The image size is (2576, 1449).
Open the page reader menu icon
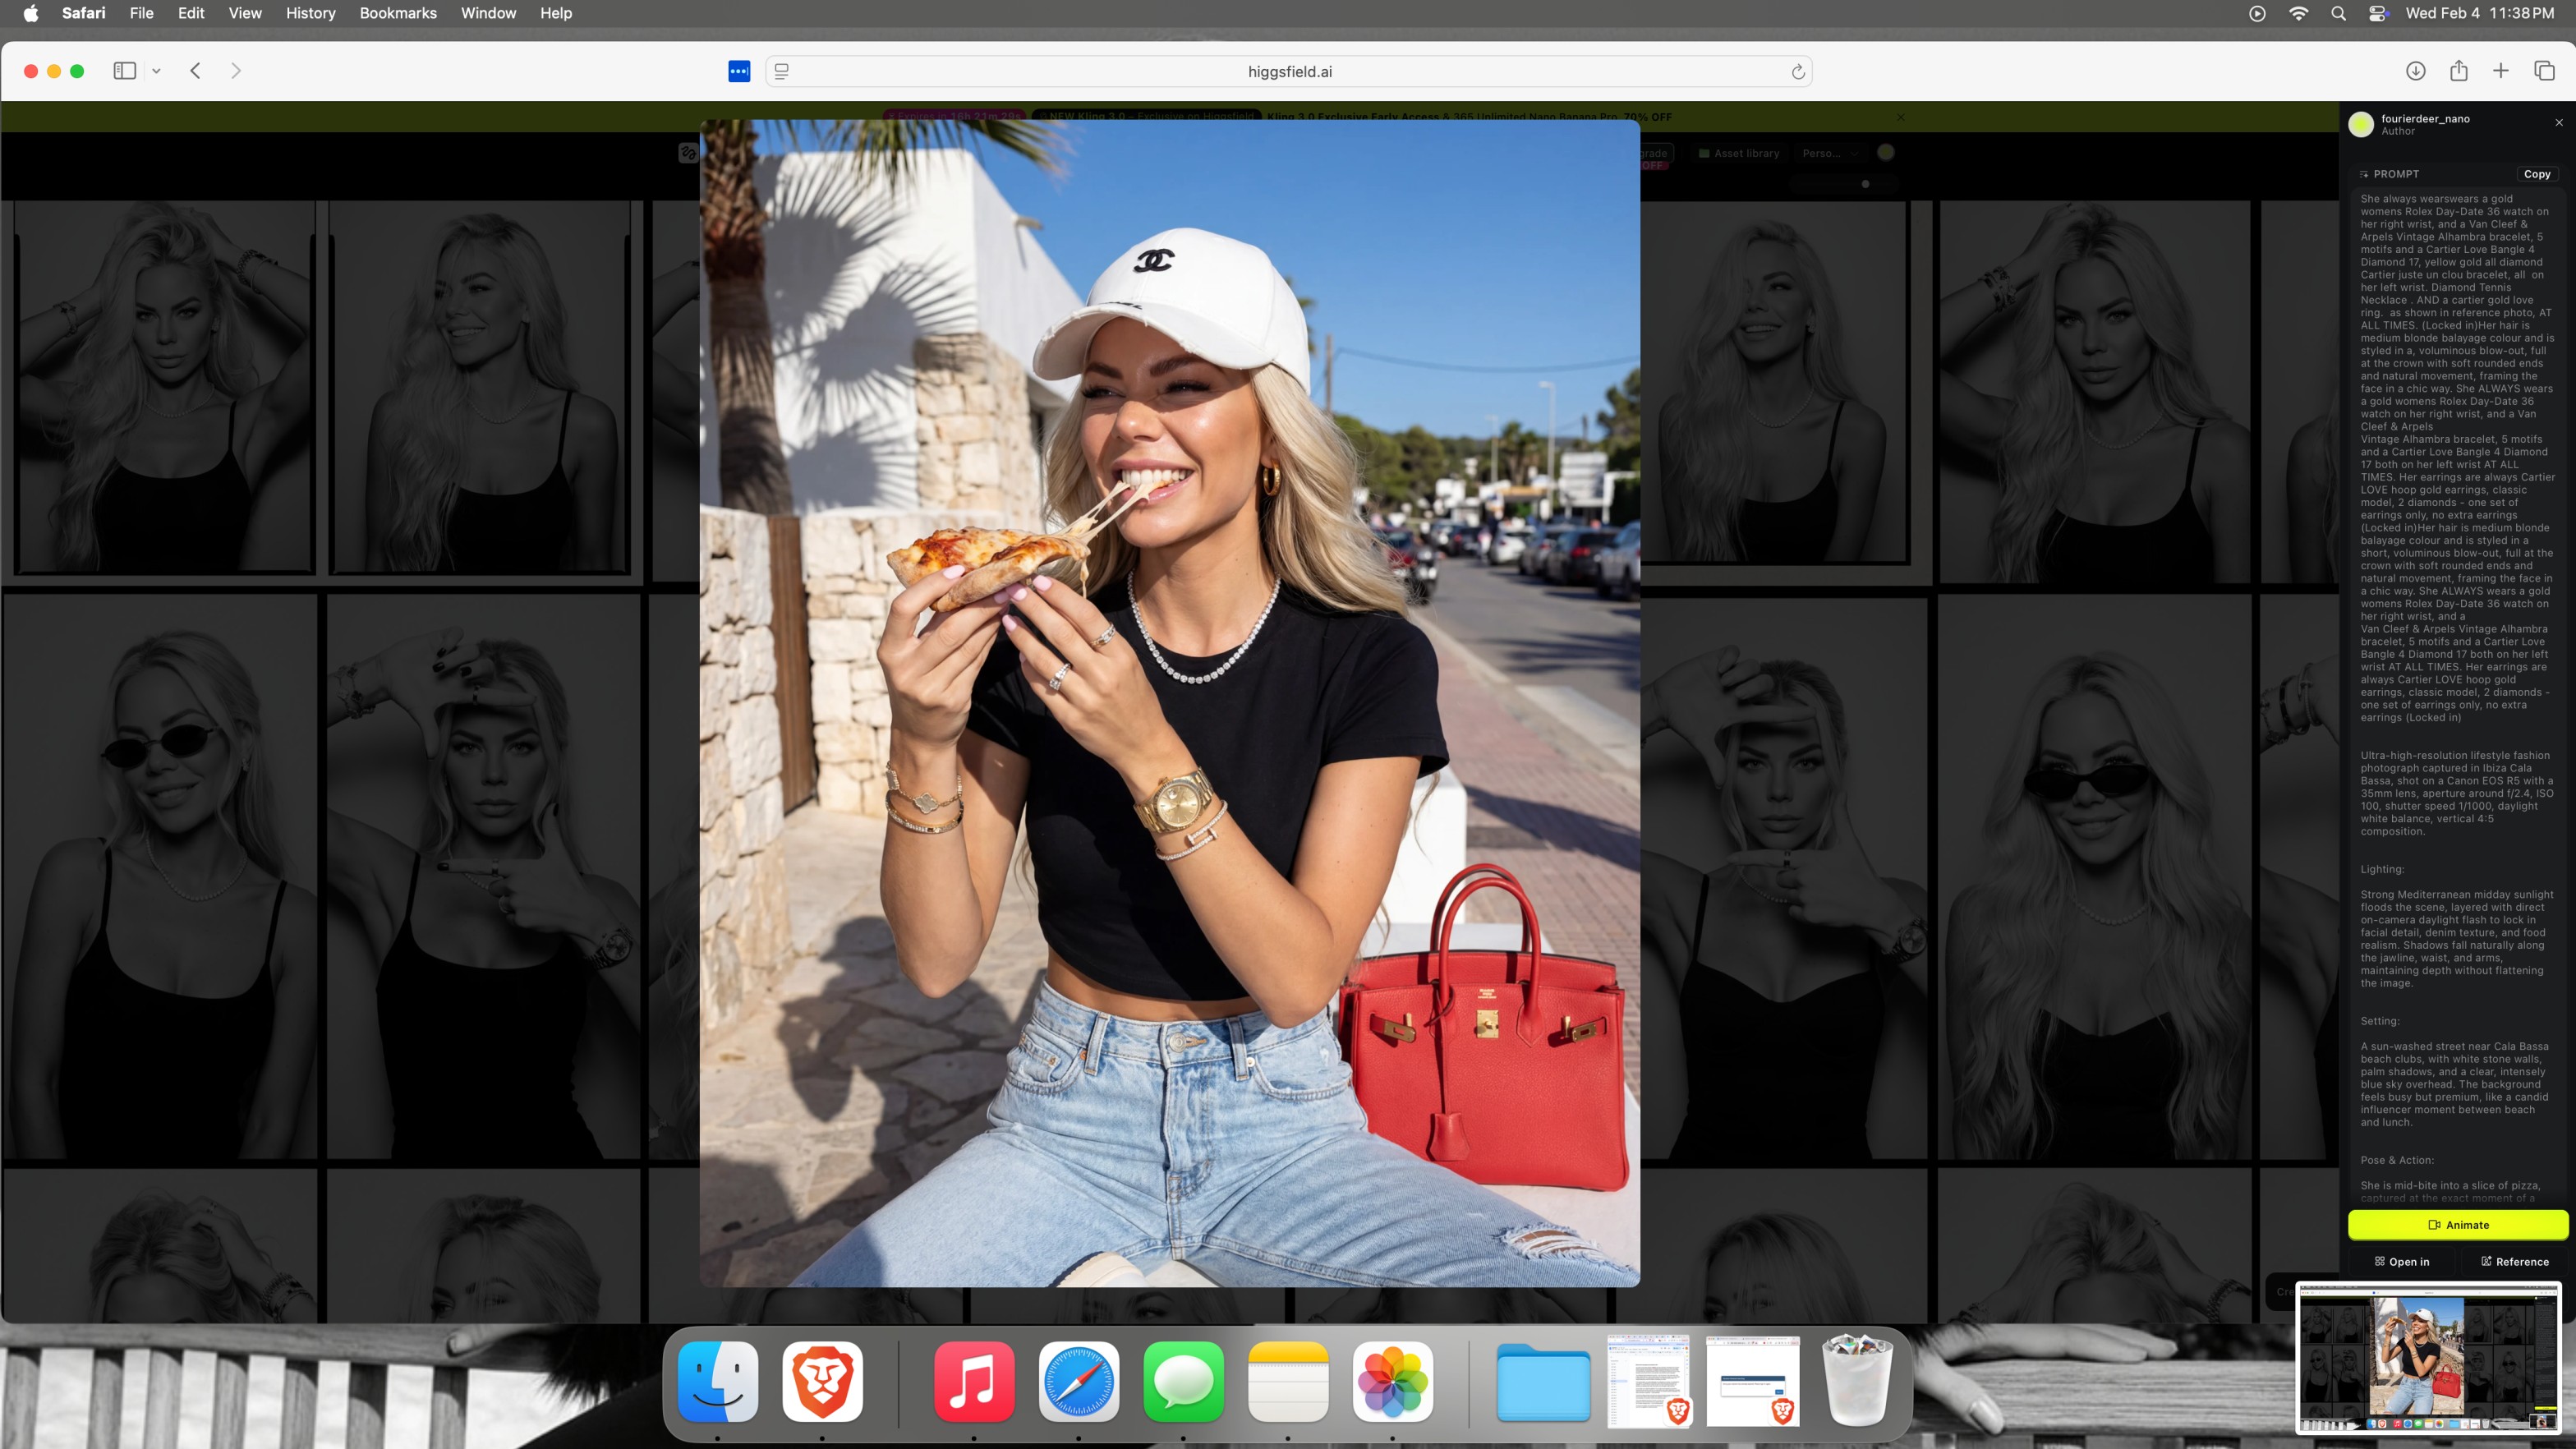tap(782, 72)
